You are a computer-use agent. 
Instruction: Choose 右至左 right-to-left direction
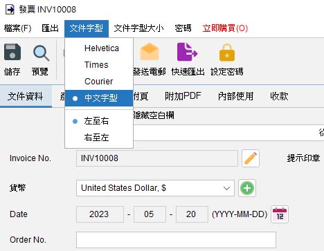(99, 138)
